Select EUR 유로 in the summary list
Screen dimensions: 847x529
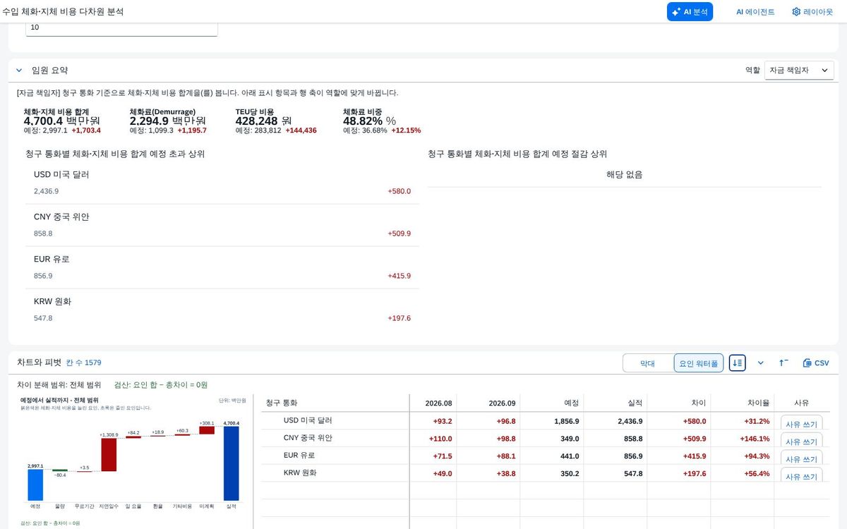[222, 267]
